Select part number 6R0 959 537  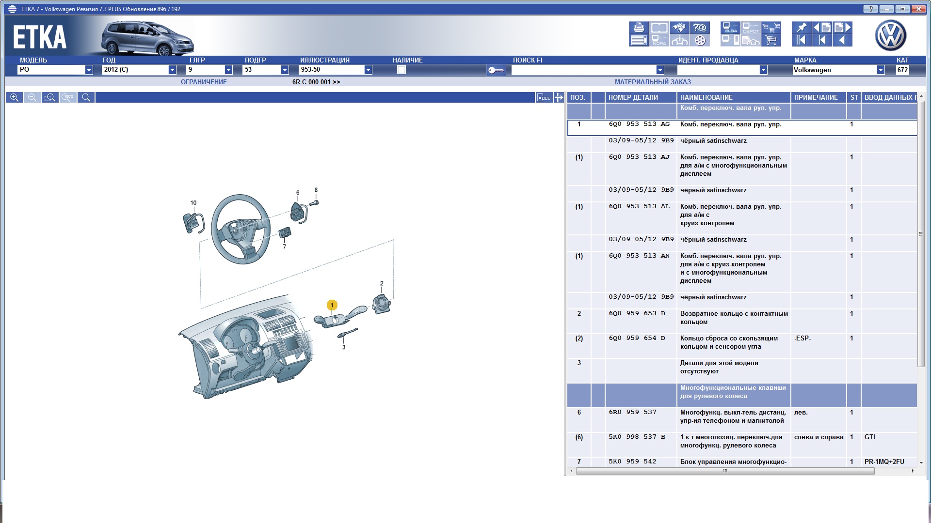click(x=632, y=412)
